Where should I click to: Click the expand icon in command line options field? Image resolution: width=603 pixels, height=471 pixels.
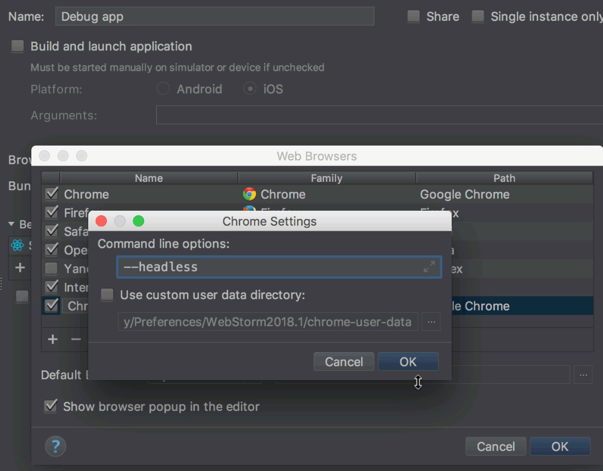click(x=429, y=267)
